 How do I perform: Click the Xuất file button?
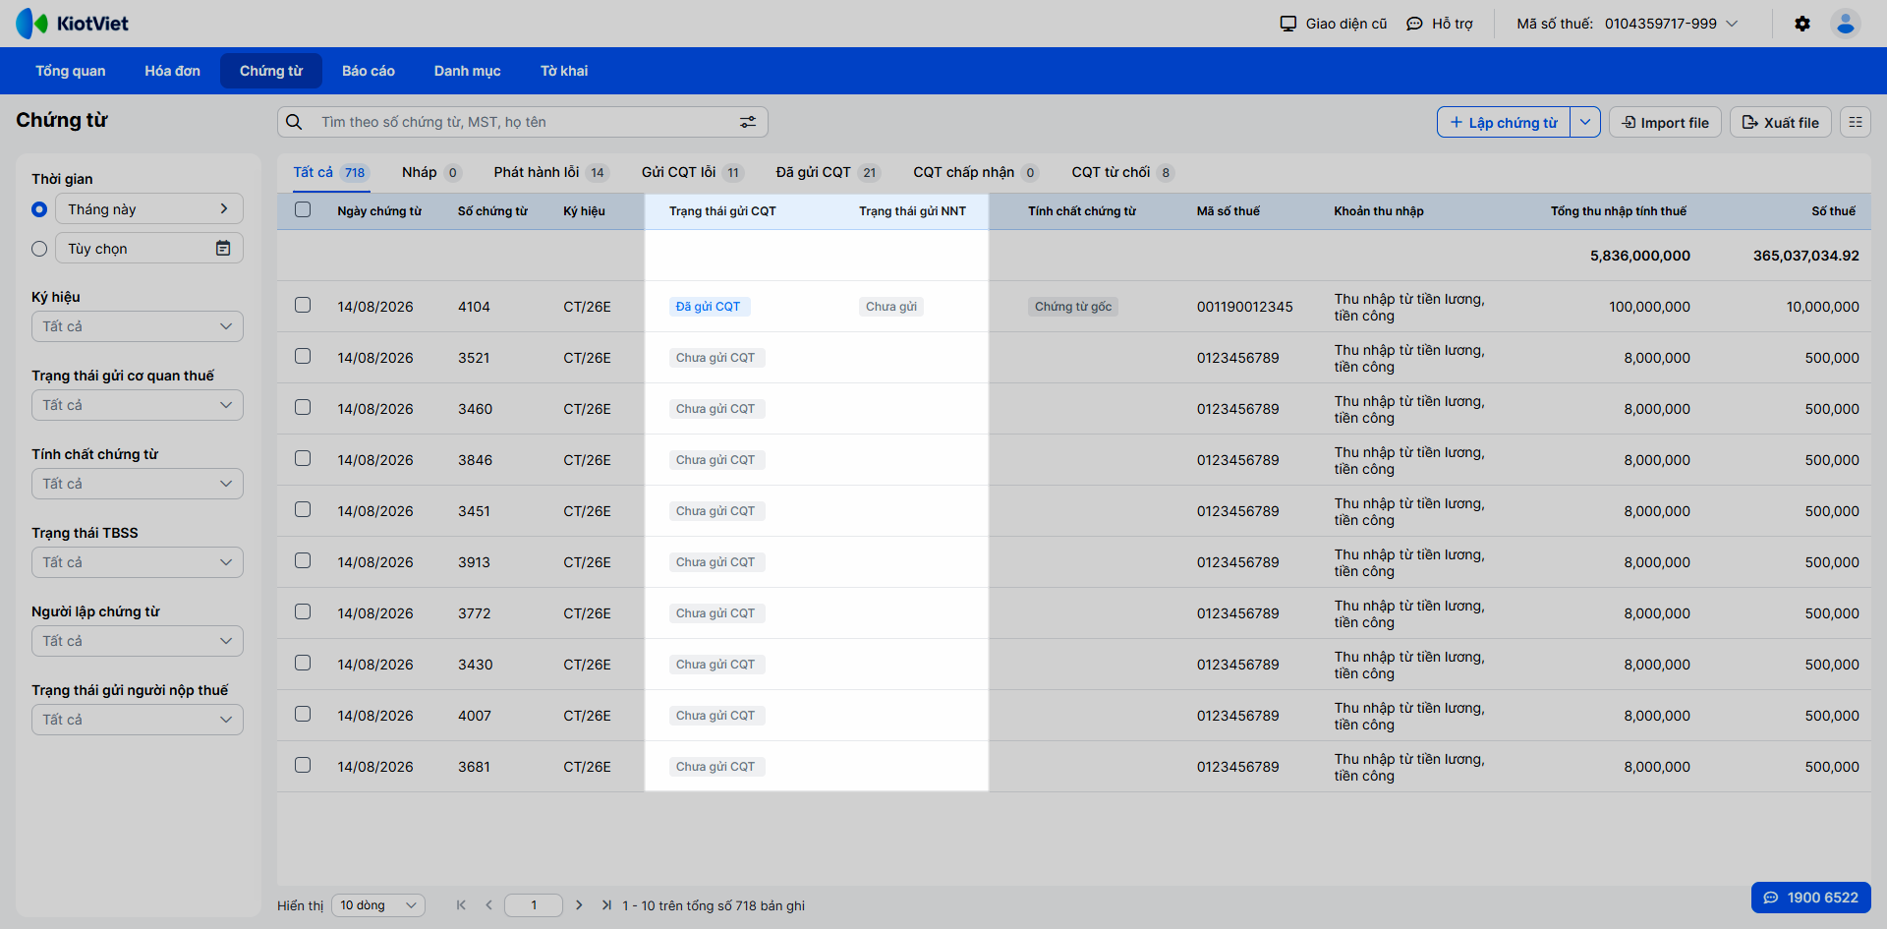pyautogui.click(x=1780, y=122)
